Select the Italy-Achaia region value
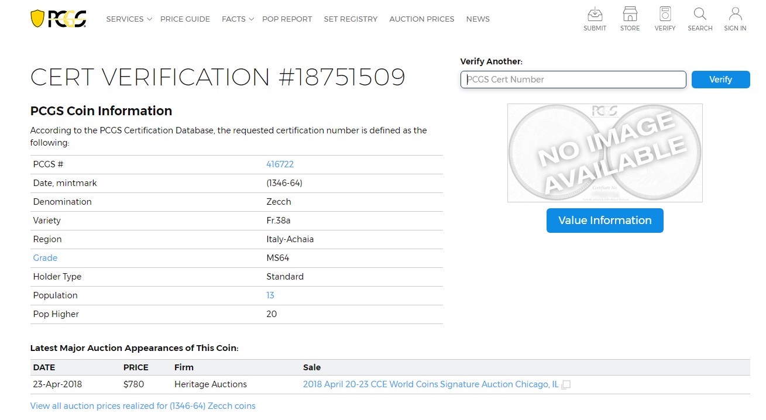Screen dimensions: 766x420 pos(290,239)
